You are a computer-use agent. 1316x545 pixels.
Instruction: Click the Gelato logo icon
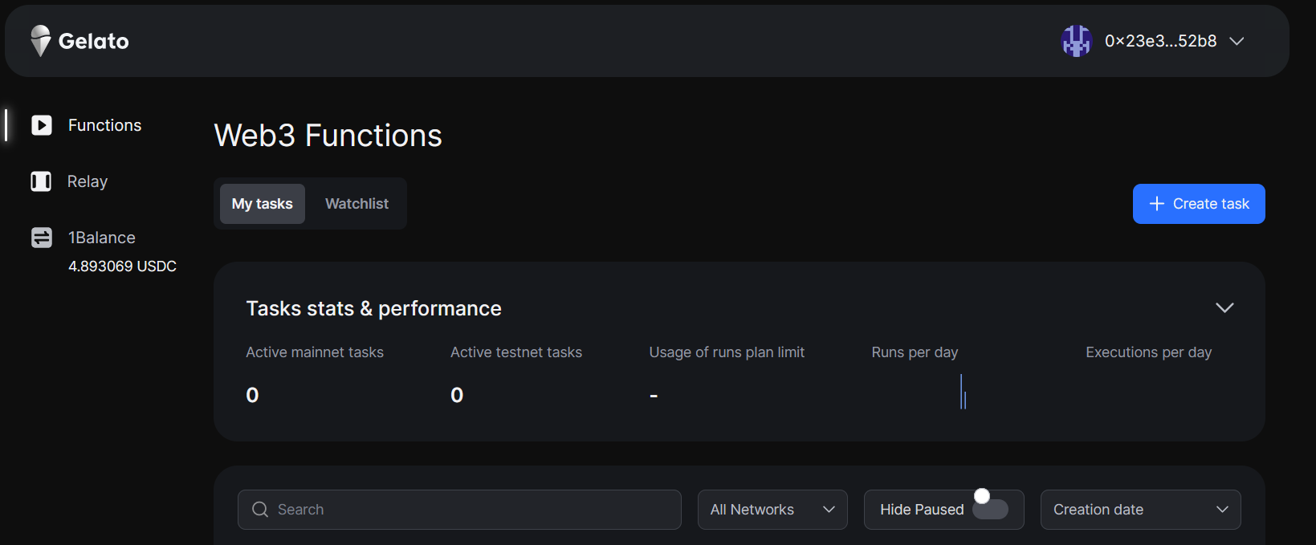click(x=40, y=41)
